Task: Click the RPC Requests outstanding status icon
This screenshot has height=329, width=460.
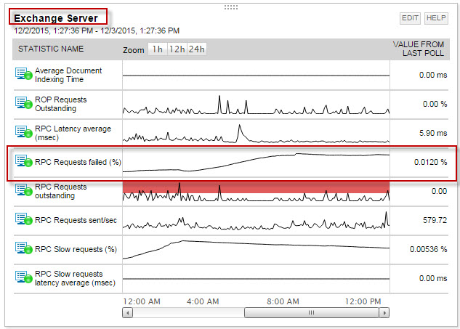Action: [23, 190]
